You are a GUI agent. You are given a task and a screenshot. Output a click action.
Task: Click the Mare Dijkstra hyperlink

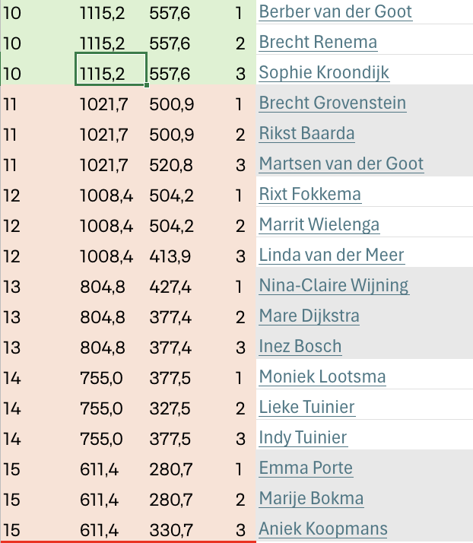(x=309, y=316)
